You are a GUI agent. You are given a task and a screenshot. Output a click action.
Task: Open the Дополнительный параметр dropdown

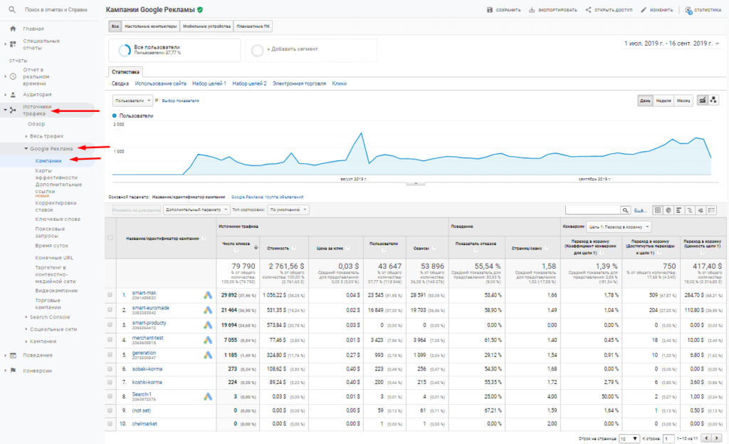[193, 210]
